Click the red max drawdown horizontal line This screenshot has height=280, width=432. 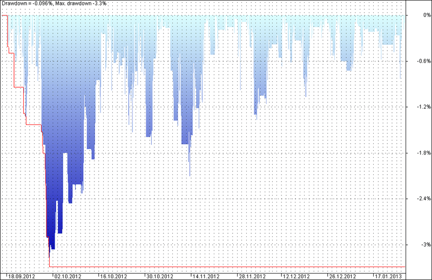[227, 267]
